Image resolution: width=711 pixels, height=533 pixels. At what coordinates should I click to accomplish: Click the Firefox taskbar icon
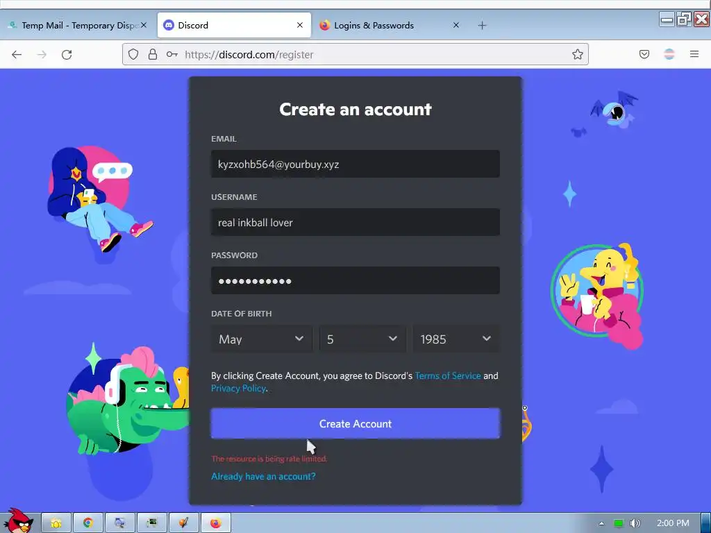click(x=215, y=523)
